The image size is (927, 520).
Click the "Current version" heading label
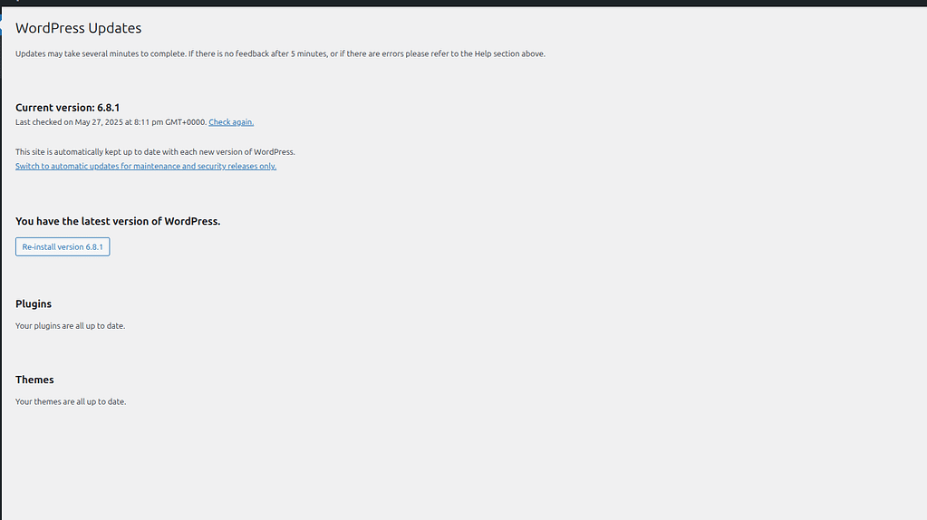(54, 108)
